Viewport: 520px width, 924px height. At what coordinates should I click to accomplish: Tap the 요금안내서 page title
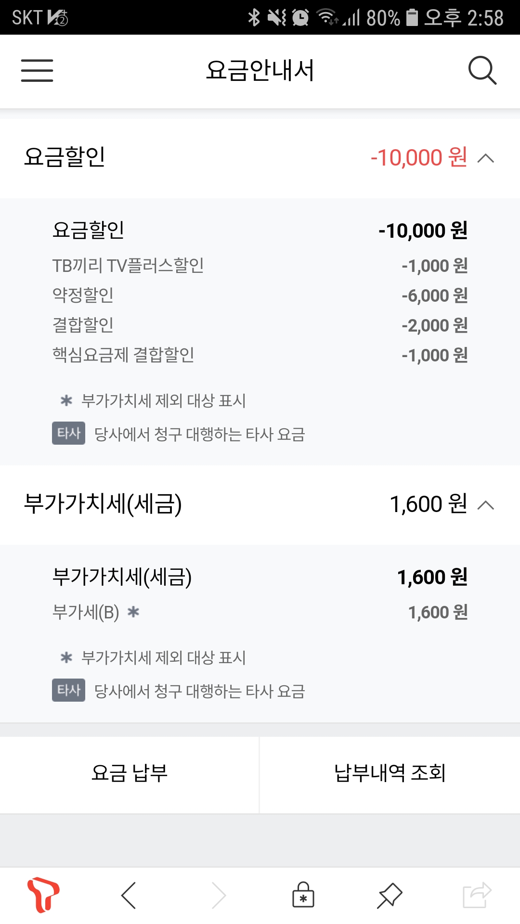click(x=260, y=71)
